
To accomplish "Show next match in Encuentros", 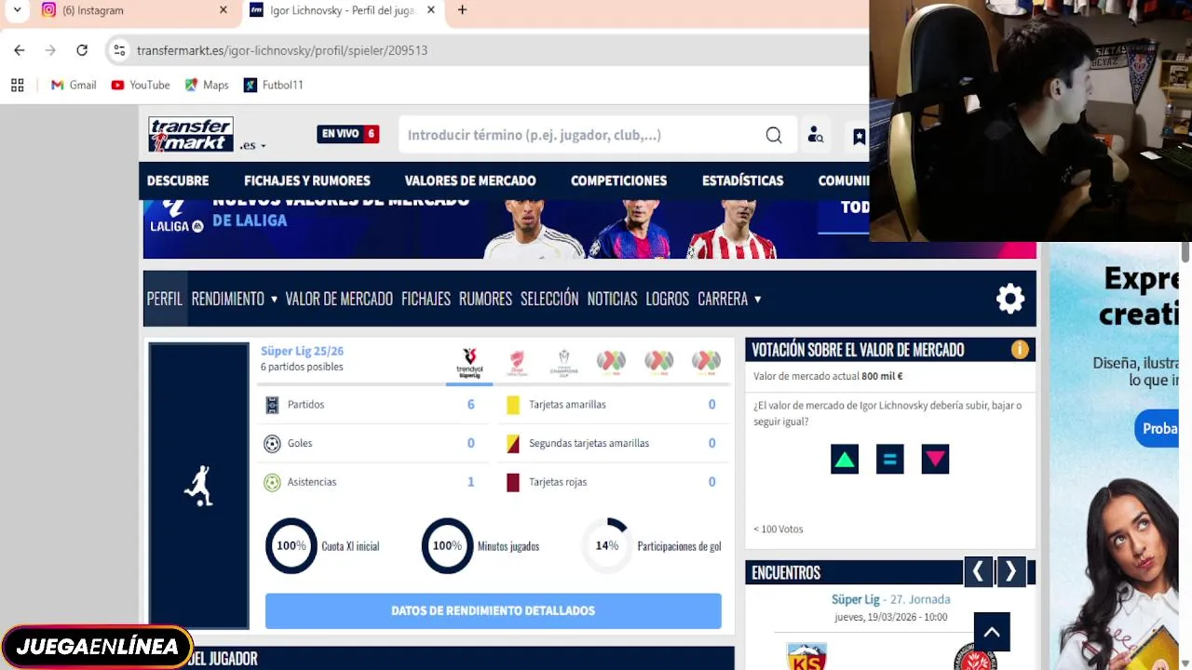I will pyautogui.click(x=1010, y=571).
